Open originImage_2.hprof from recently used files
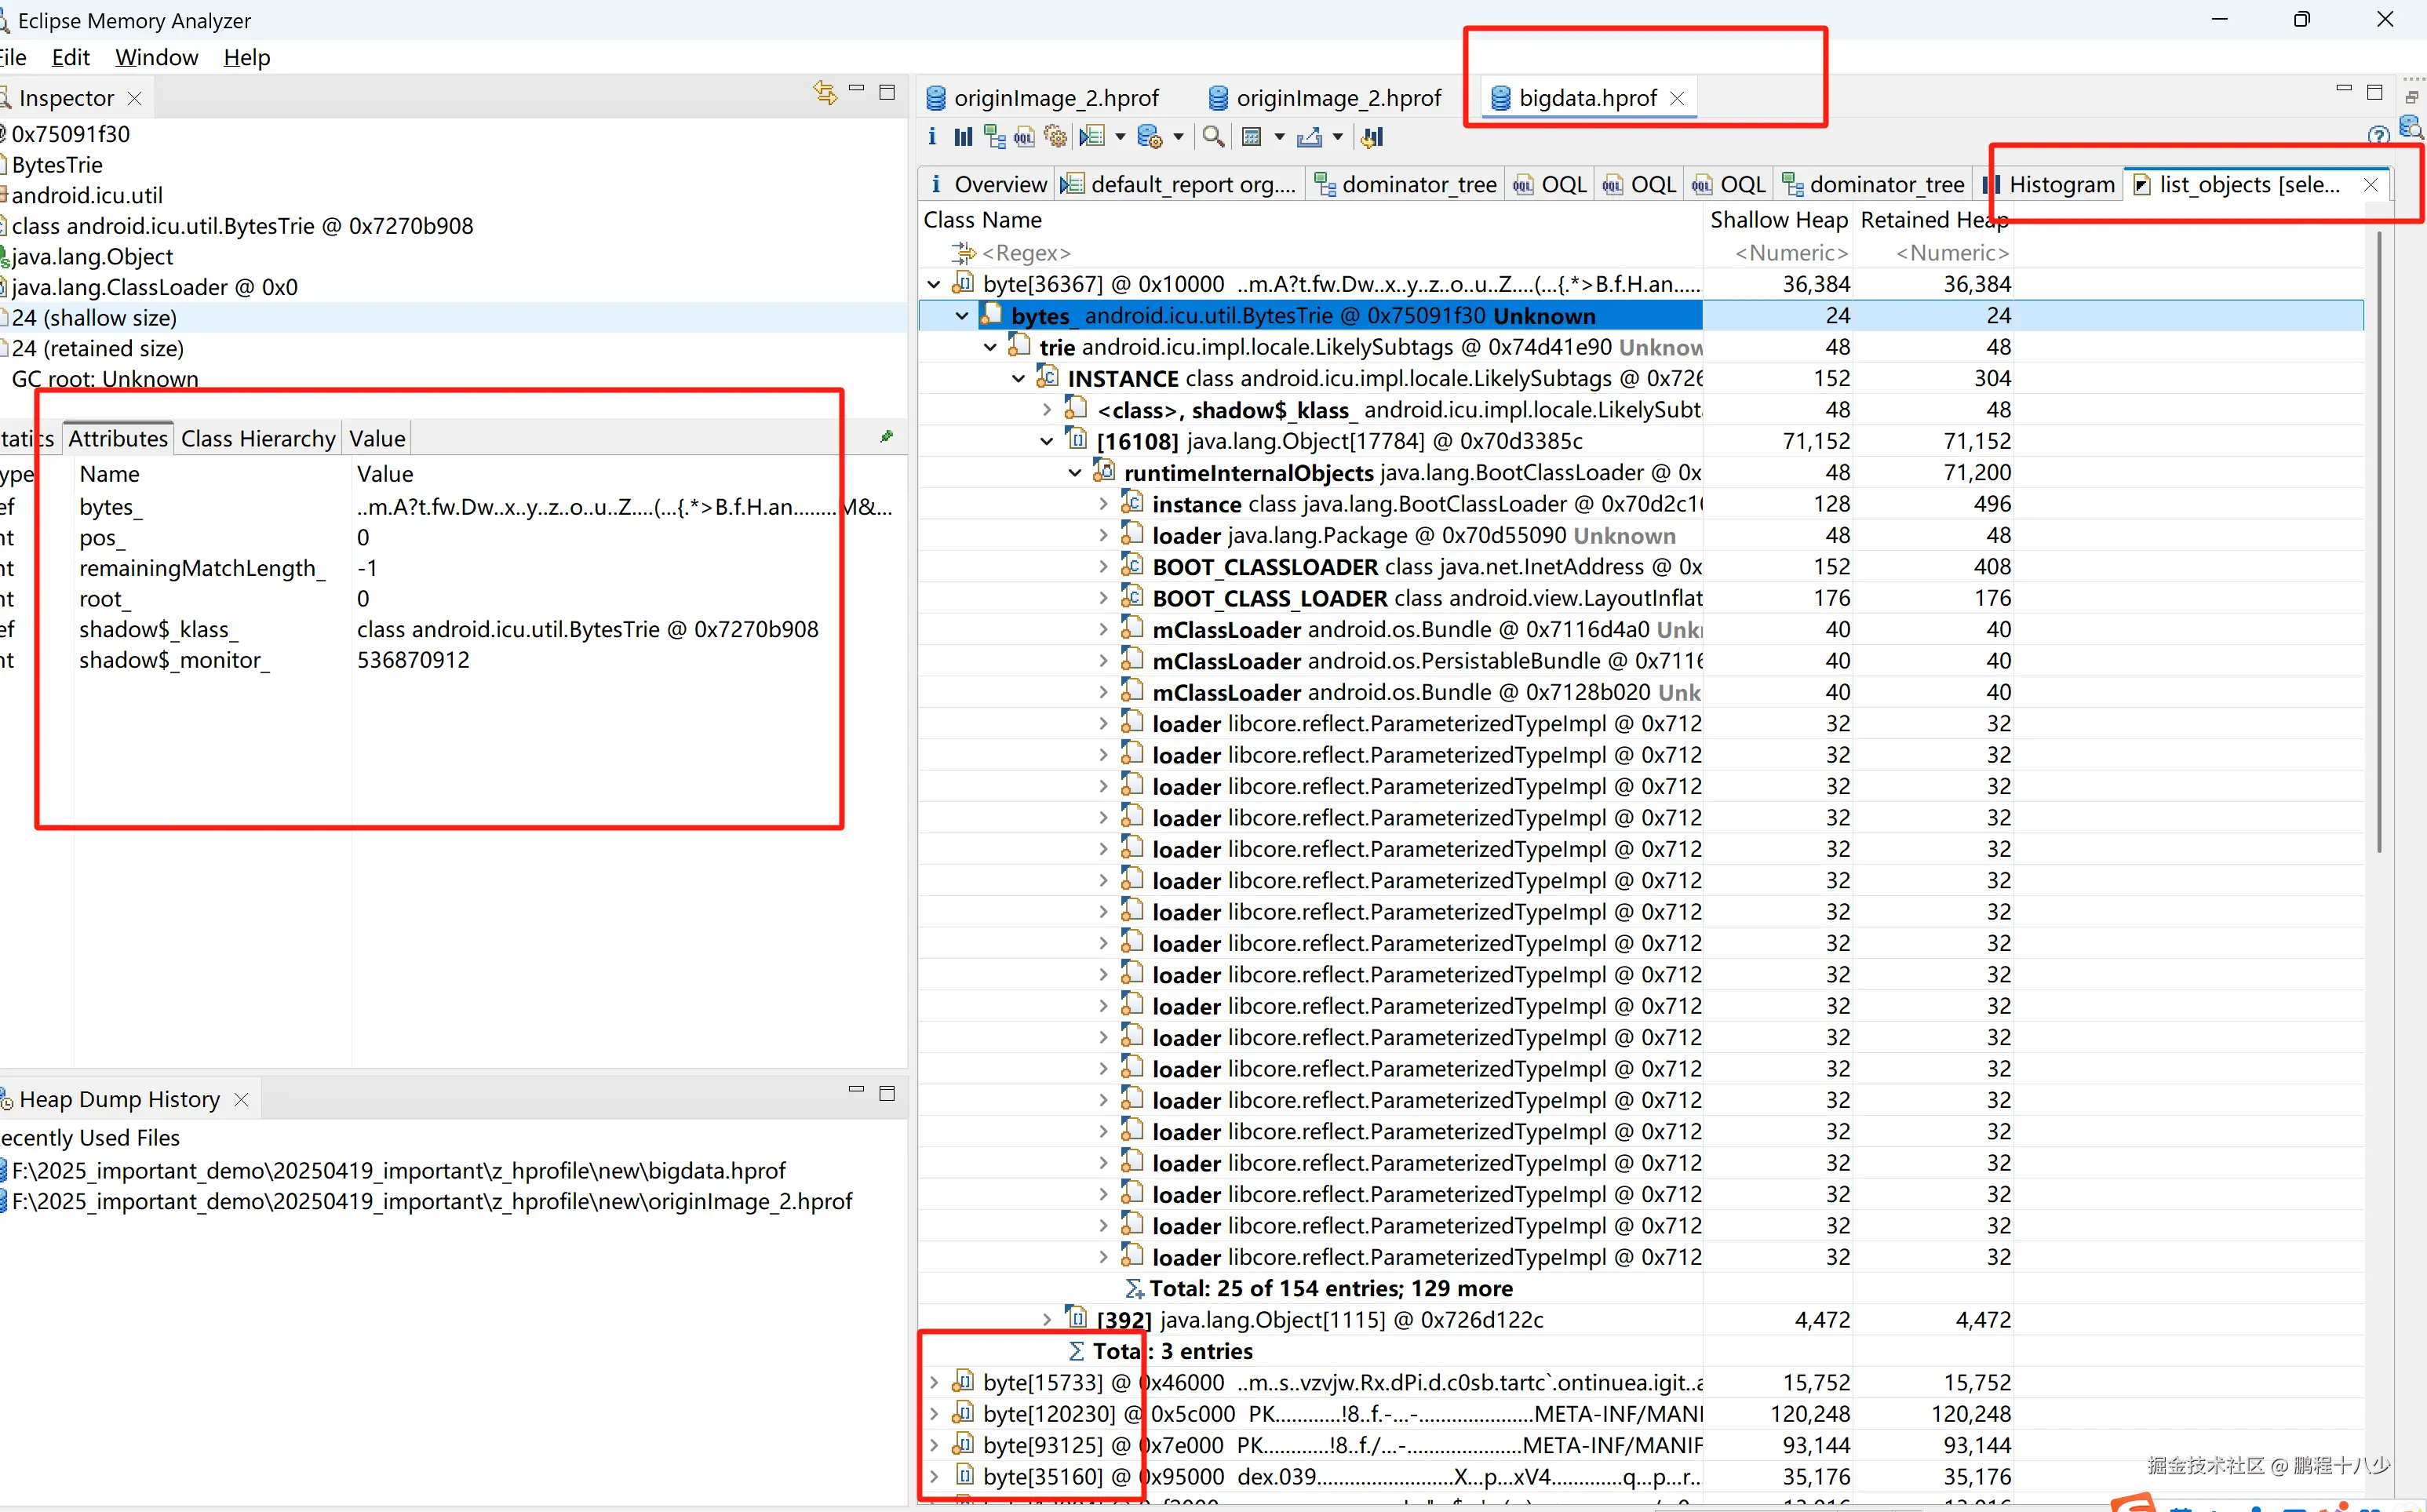 pos(432,1202)
